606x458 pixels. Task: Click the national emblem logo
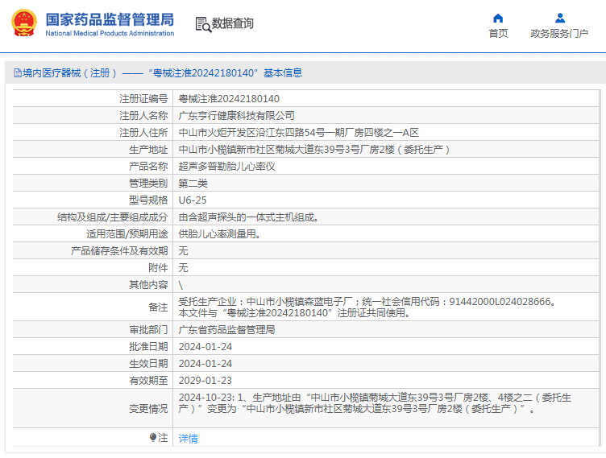pyautogui.click(x=24, y=23)
